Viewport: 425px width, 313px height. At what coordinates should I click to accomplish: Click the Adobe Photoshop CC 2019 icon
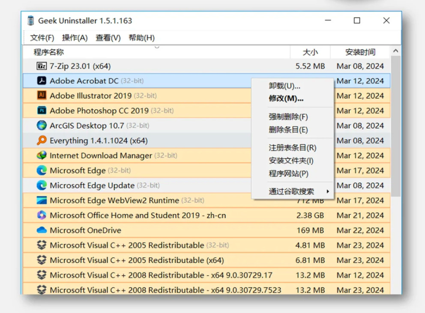click(x=42, y=111)
